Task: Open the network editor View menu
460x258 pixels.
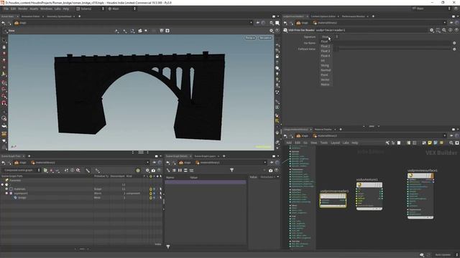Action: [x=314, y=143]
